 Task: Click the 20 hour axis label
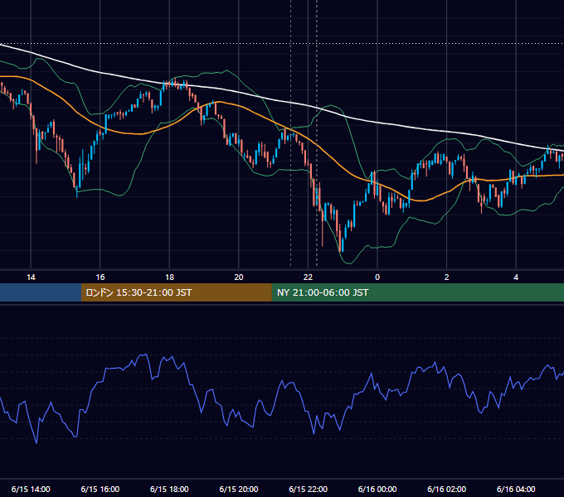pyautogui.click(x=239, y=277)
